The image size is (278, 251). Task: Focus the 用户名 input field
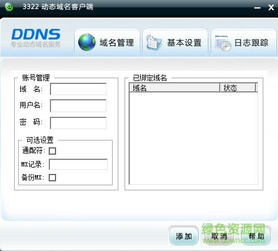pyautogui.click(x=78, y=105)
